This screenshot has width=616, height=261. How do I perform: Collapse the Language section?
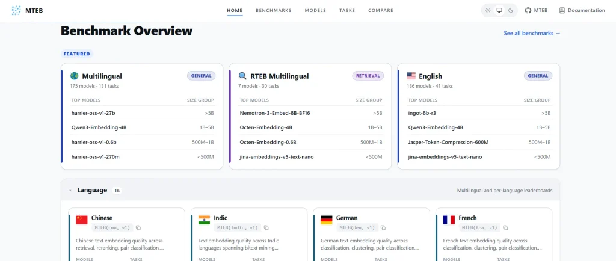tap(70, 191)
